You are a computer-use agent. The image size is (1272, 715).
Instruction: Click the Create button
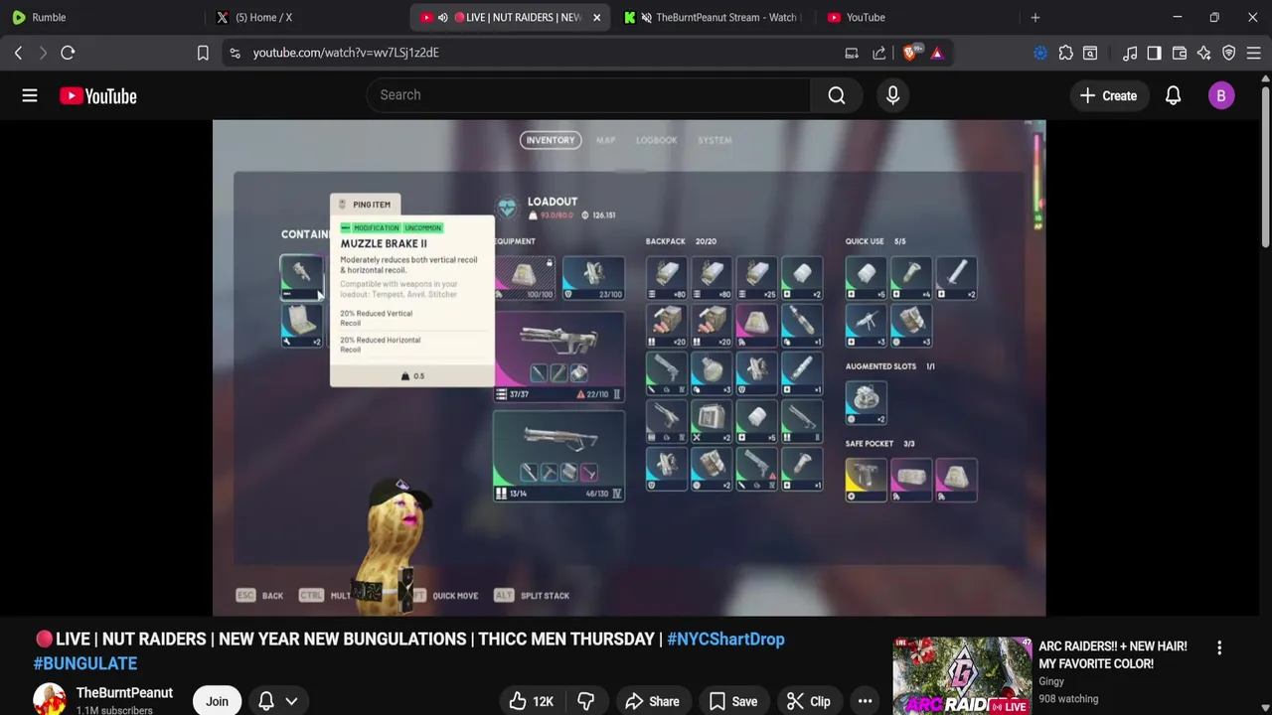[1109, 95]
